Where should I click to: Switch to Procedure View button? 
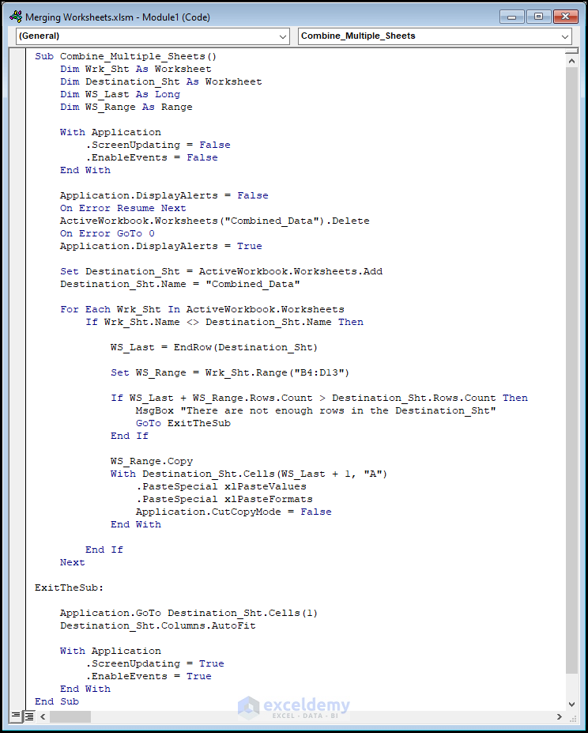[16, 716]
